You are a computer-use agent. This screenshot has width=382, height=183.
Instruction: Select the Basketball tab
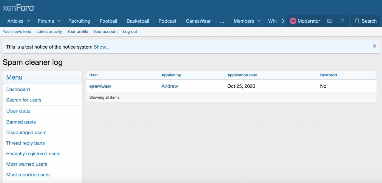pos(138,21)
